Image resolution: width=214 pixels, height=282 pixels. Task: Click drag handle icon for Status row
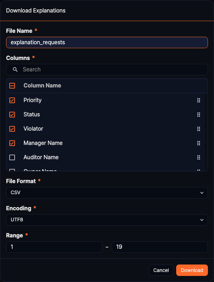[199, 115]
